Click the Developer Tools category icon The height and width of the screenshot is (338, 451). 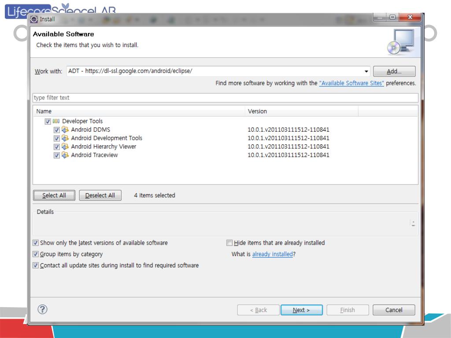[56, 121]
